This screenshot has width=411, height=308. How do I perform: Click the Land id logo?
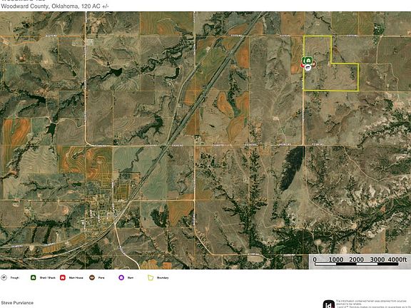(x=329, y=304)
